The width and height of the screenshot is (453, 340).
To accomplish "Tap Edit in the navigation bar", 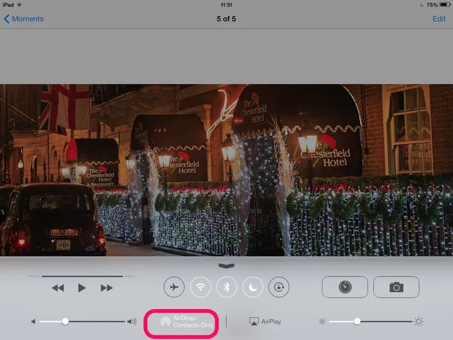I will tap(439, 19).
